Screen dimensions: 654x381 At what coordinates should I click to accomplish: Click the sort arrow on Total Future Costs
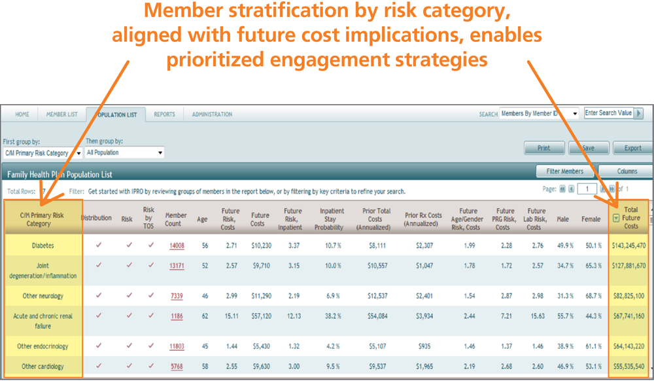(x=615, y=218)
